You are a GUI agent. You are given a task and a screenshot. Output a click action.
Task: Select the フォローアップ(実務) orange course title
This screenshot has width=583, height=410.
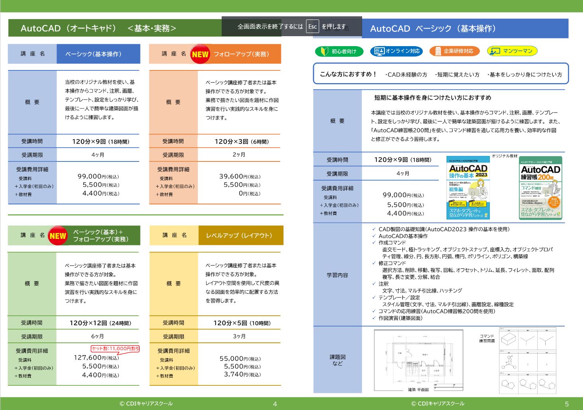(x=242, y=54)
